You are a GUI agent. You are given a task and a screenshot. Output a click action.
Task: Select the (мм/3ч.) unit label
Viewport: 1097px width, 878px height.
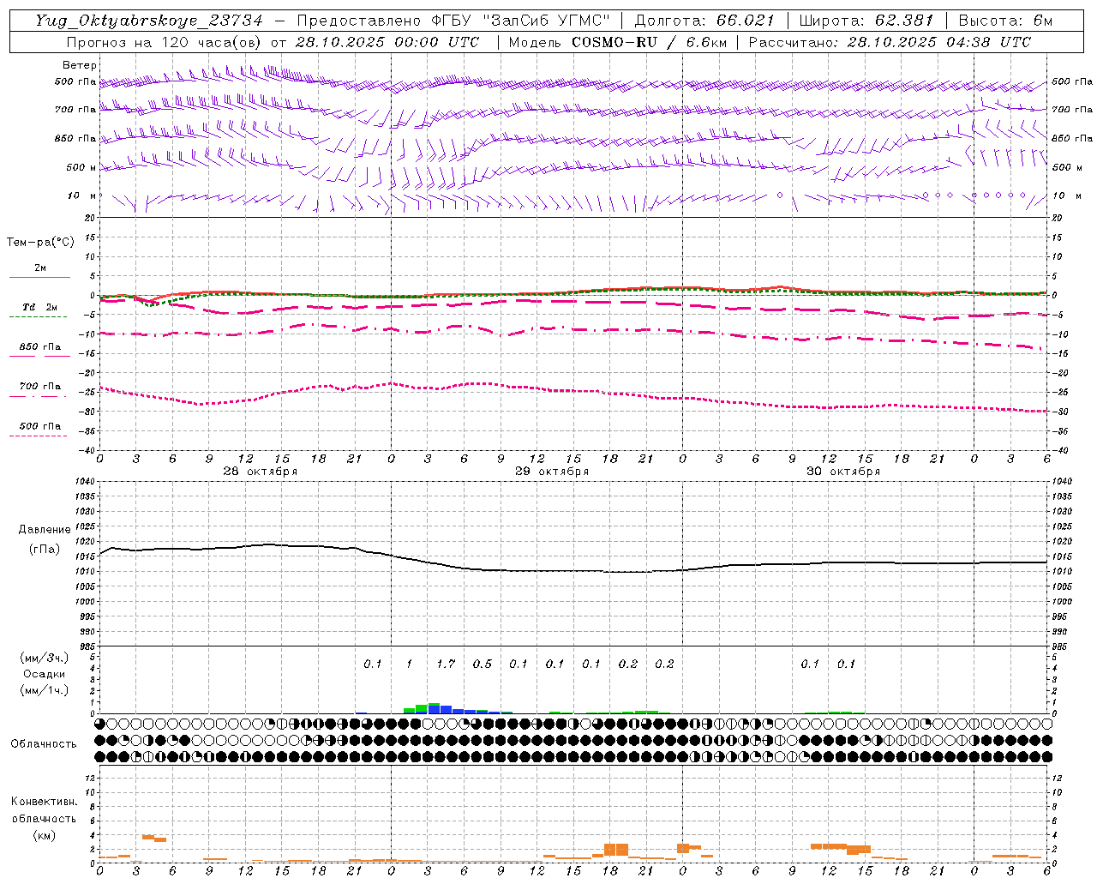(45, 658)
